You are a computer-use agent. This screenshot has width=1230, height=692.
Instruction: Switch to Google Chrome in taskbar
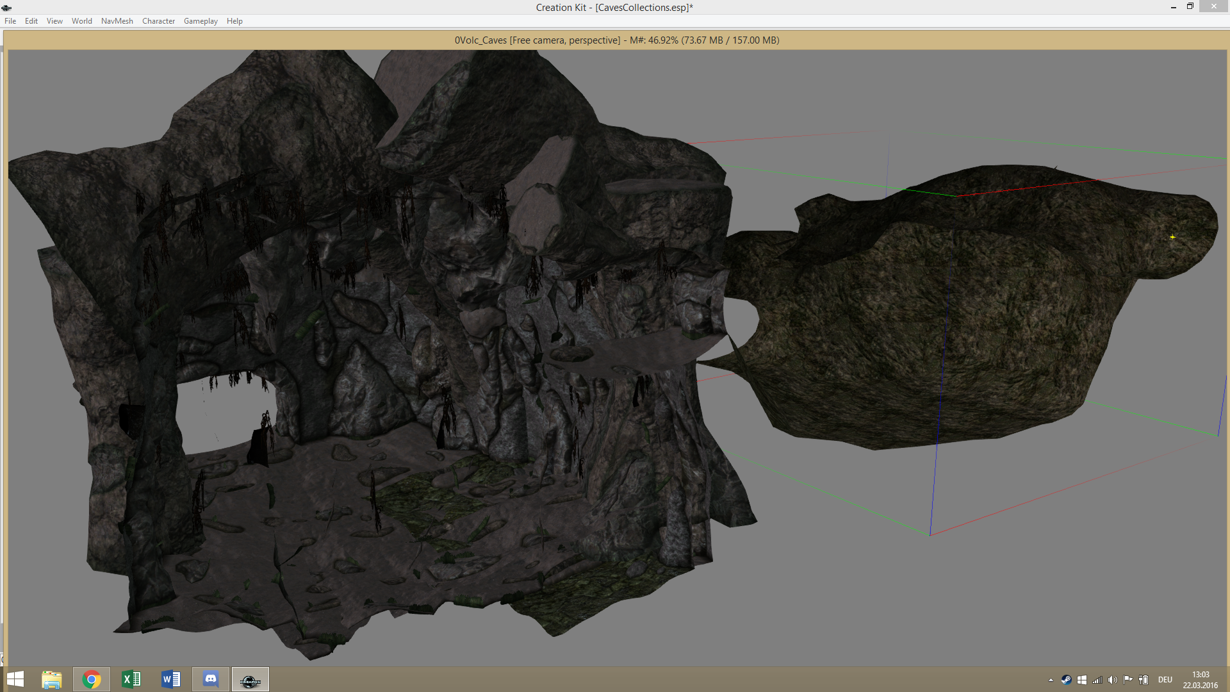pos(92,679)
